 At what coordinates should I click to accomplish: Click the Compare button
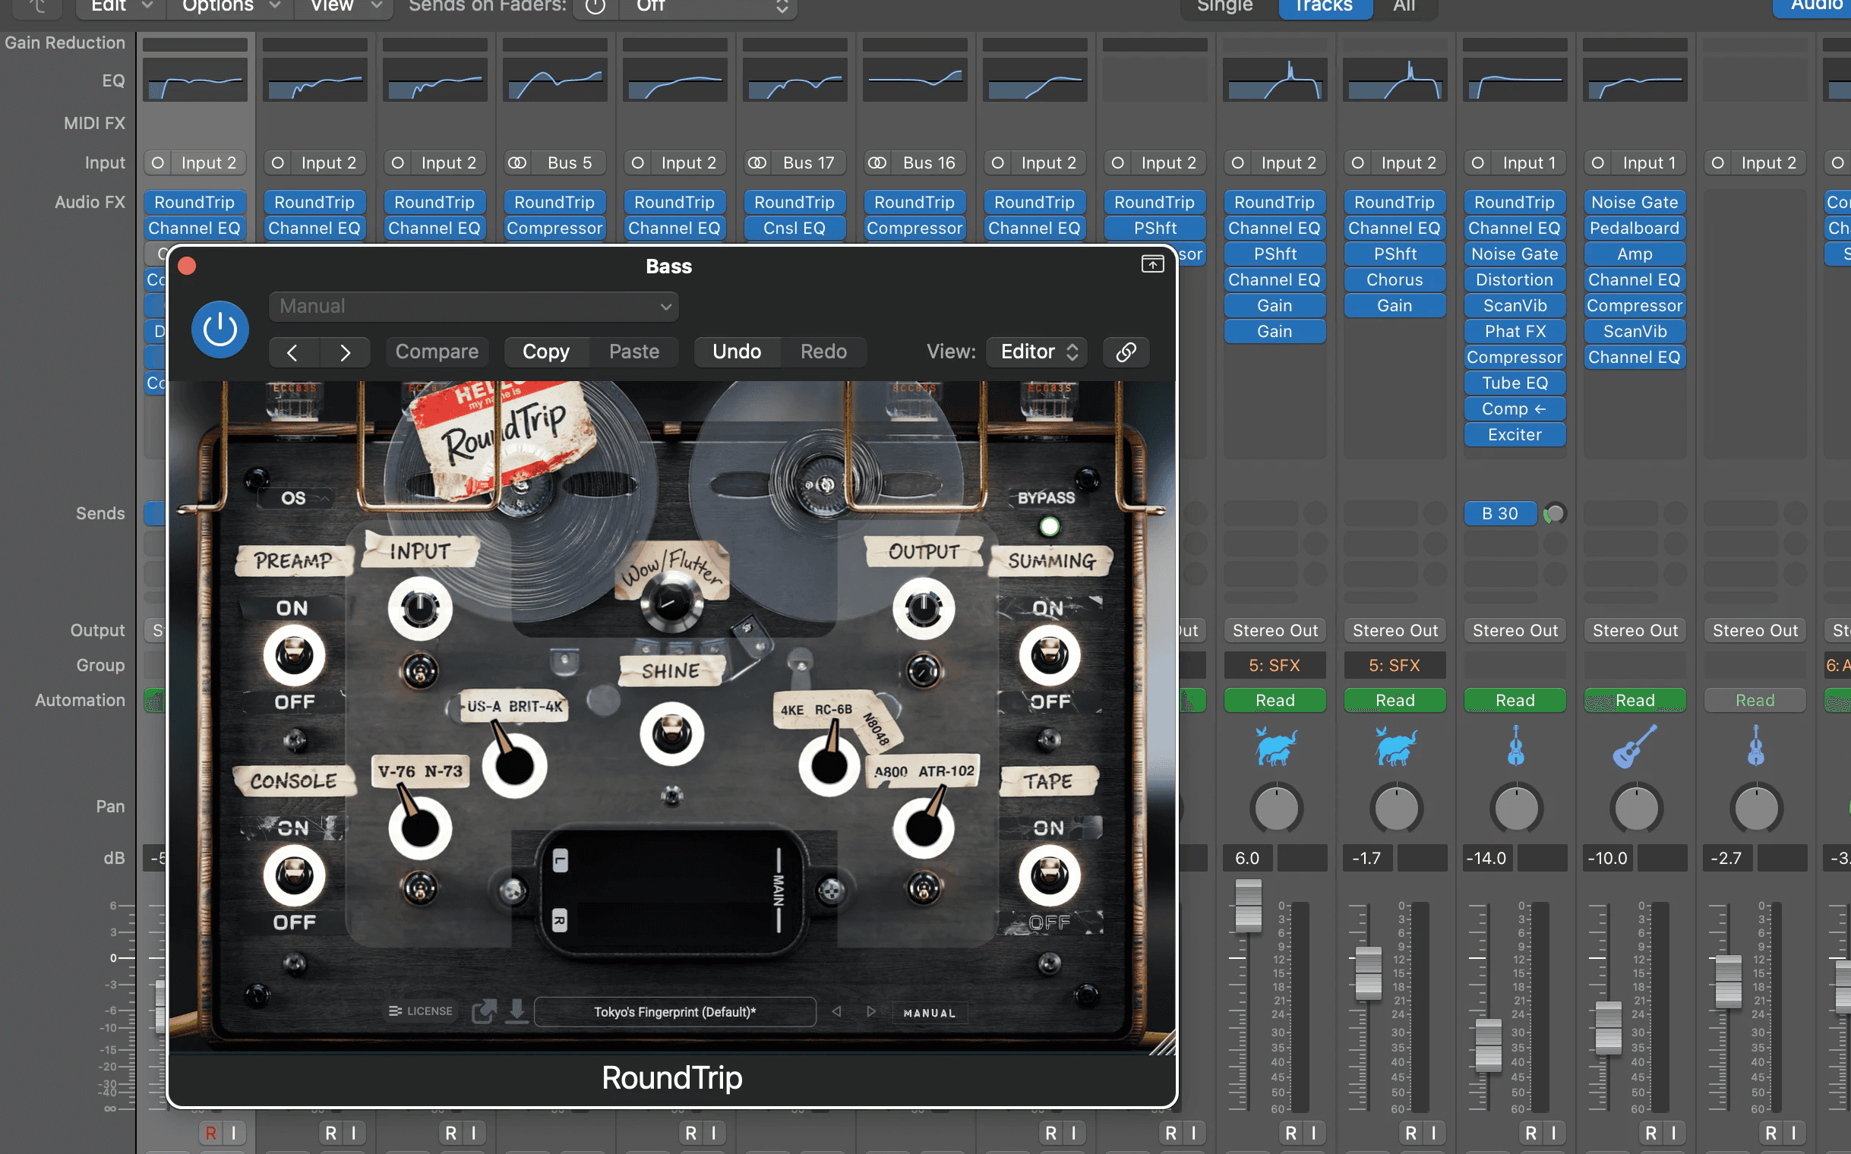pos(437,352)
